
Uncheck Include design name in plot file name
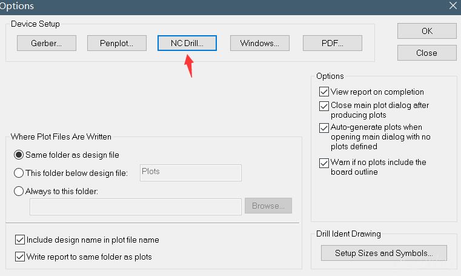(x=20, y=240)
